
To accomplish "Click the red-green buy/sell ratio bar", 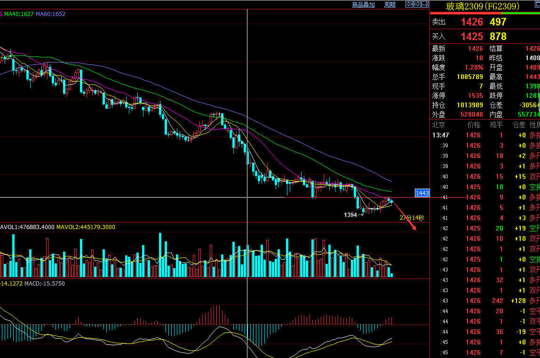I will point(485,14).
